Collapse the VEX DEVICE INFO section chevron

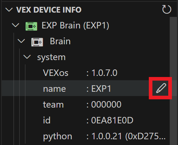[x=9, y=10]
